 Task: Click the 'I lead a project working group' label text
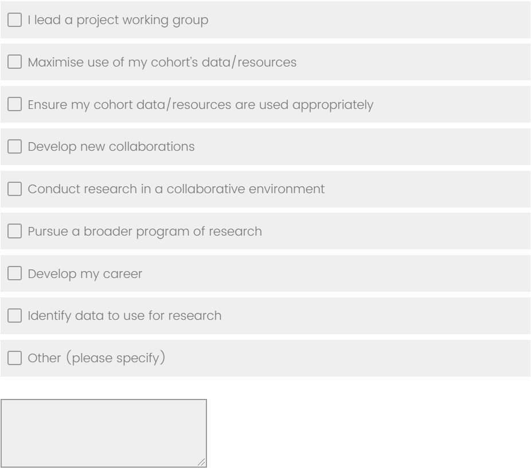(118, 20)
